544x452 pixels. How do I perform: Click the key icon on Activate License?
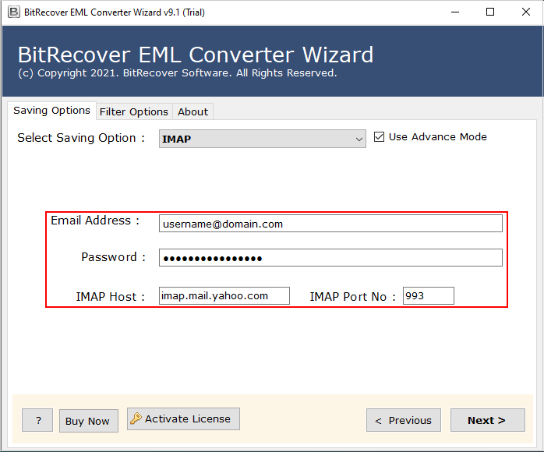136,419
